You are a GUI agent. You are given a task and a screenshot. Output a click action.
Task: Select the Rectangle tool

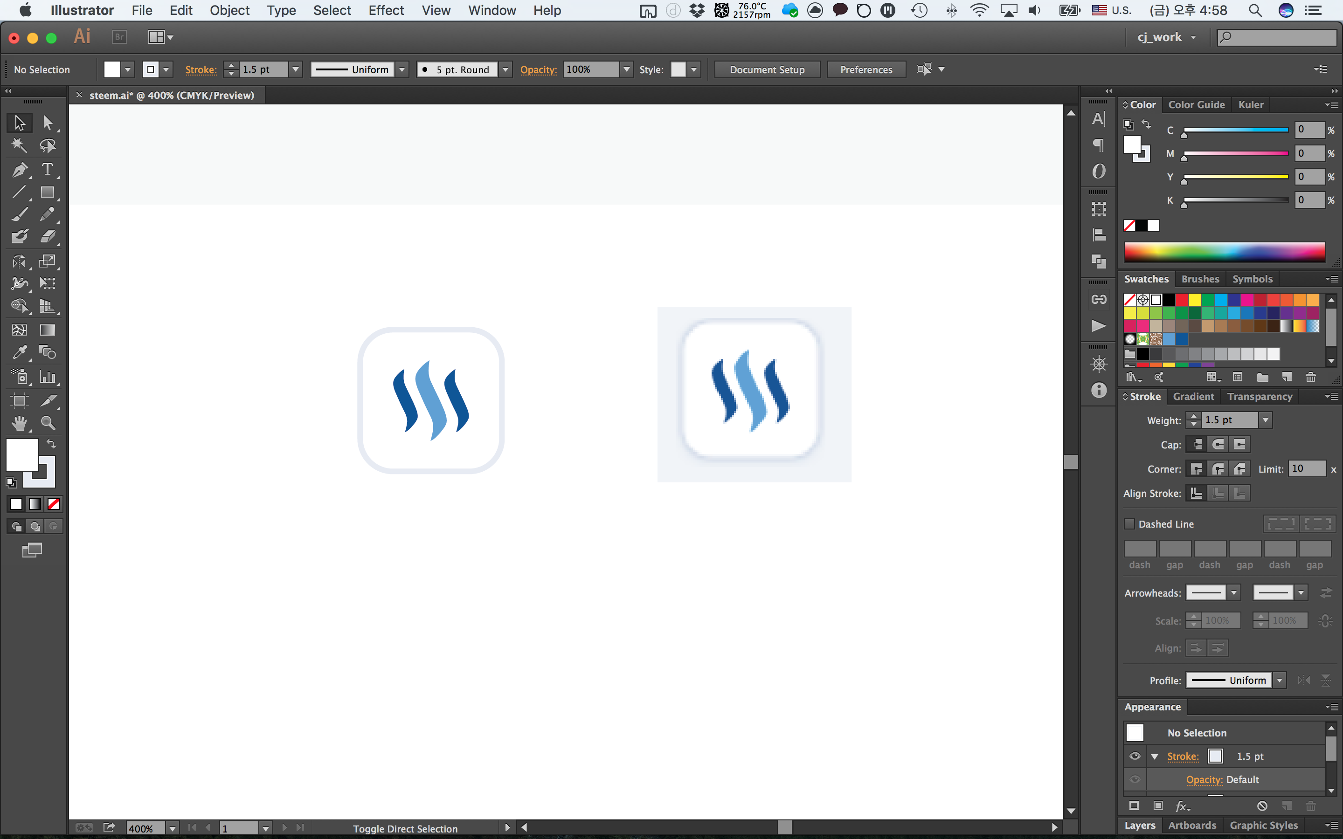tap(48, 192)
